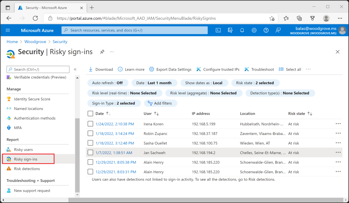Add this page to browser favorites
This screenshot has height=203, width=349.
tap(272, 18)
